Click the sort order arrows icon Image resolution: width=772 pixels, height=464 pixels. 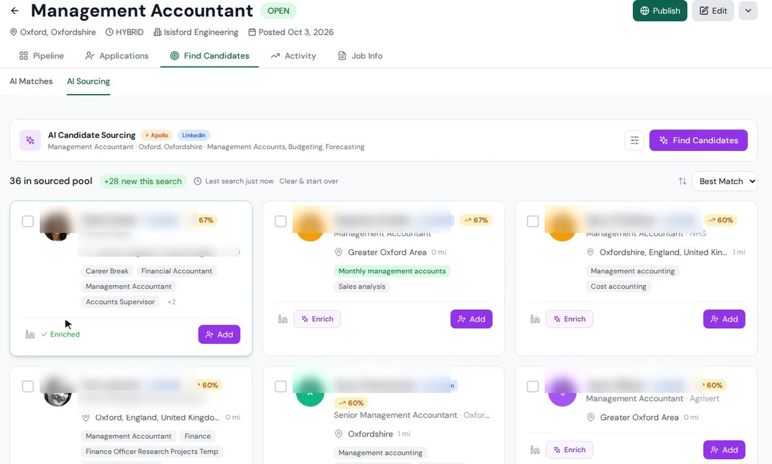[682, 181]
